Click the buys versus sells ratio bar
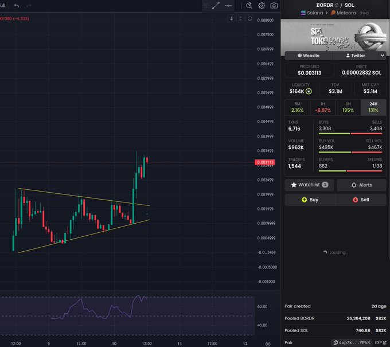Image resolution: width=390 pixels, height=347 pixels. pyautogui.click(x=350, y=134)
